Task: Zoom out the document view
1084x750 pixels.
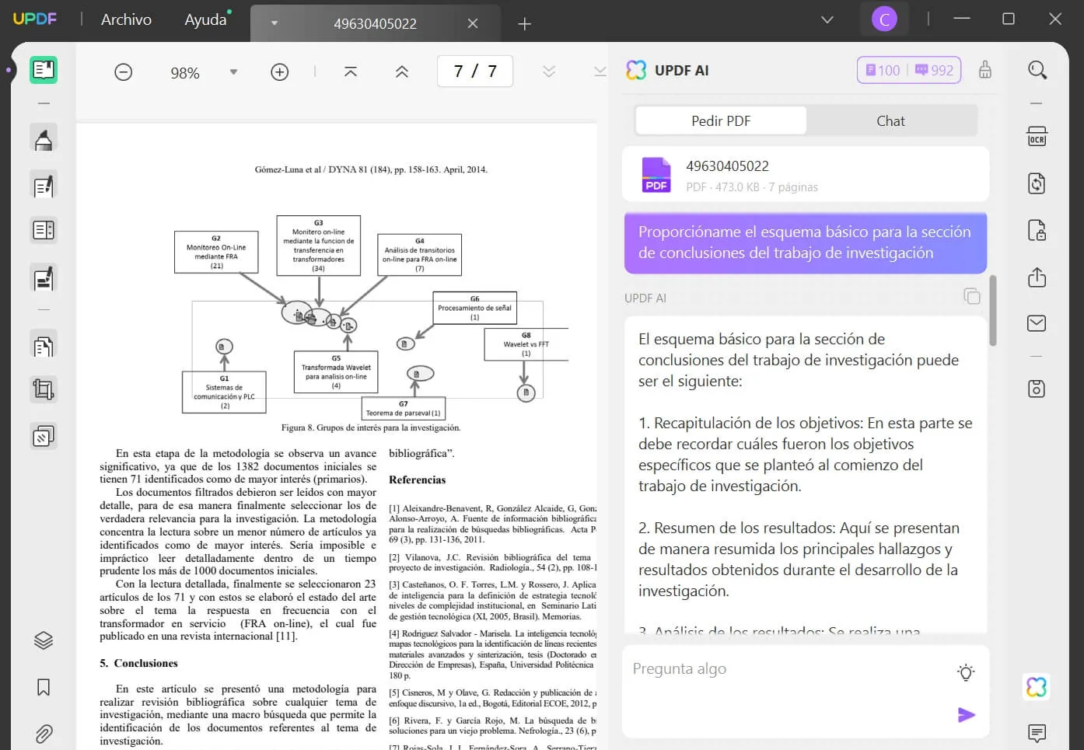Action: (123, 72)
